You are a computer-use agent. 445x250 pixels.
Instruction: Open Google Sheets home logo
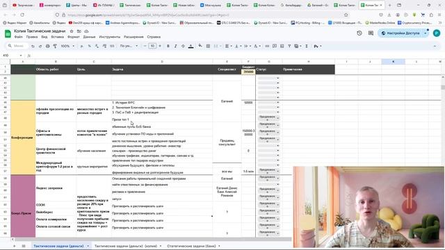coord(8,34)
